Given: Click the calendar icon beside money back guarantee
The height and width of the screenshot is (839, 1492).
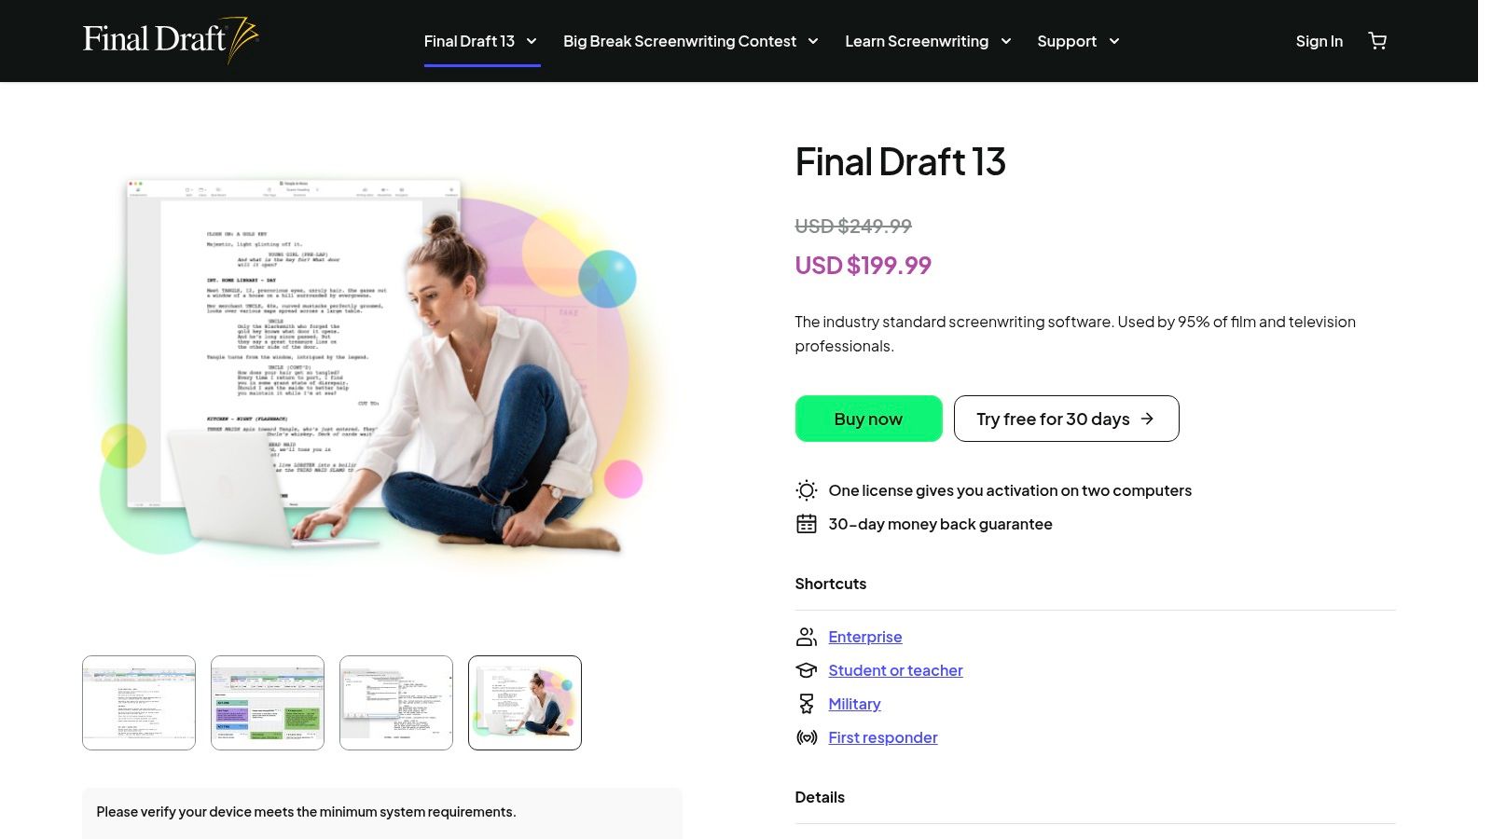Looking at the screenshot, I should [x=807, y=524].
